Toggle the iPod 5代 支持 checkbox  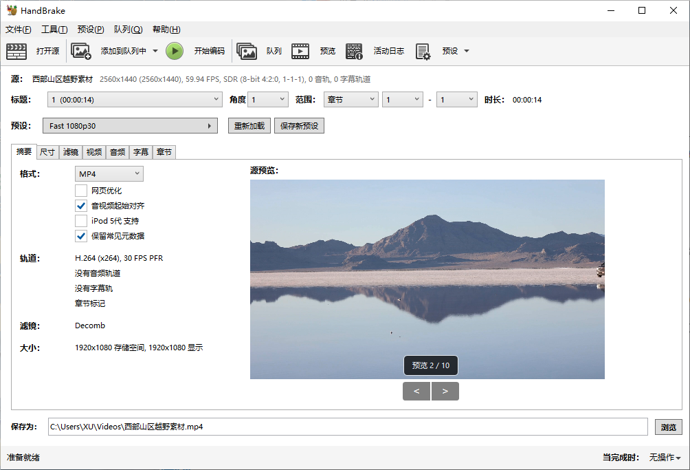coord(81,221)
